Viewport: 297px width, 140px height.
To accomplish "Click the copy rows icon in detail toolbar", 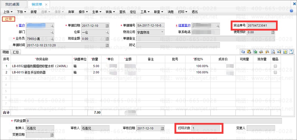I will 243,52.
